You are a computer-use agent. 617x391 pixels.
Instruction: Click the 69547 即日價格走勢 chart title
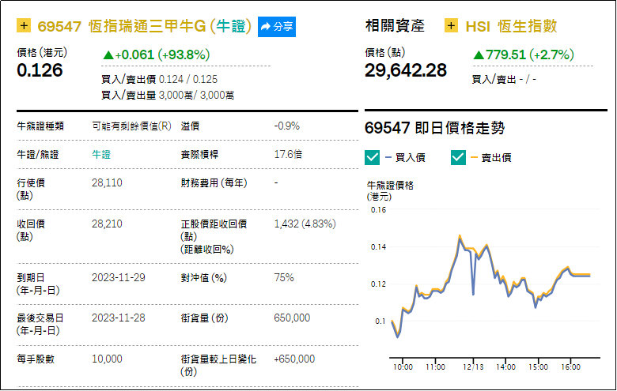pyautogui.click(x=434, y=128)
